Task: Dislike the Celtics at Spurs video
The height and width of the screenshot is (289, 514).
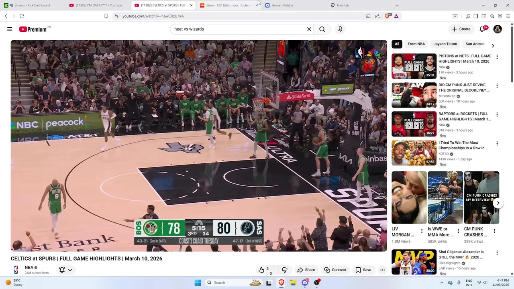Action: tap(284, 270)
